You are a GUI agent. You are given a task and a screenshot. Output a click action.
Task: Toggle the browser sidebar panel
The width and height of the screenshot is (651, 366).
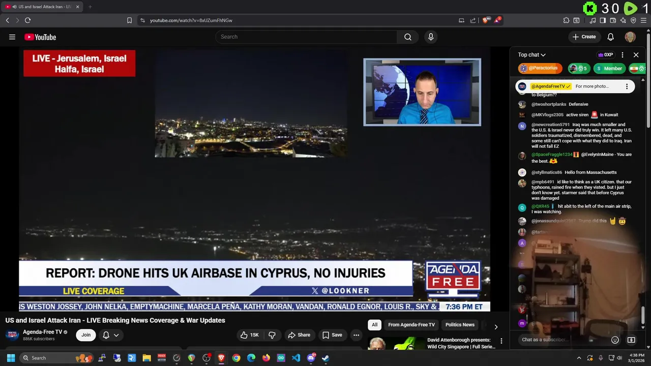[x=603, y=20]
